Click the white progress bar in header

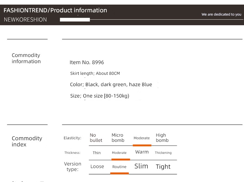coord(75,20)
